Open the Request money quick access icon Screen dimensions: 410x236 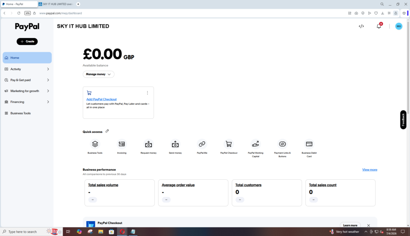point(149,144)
